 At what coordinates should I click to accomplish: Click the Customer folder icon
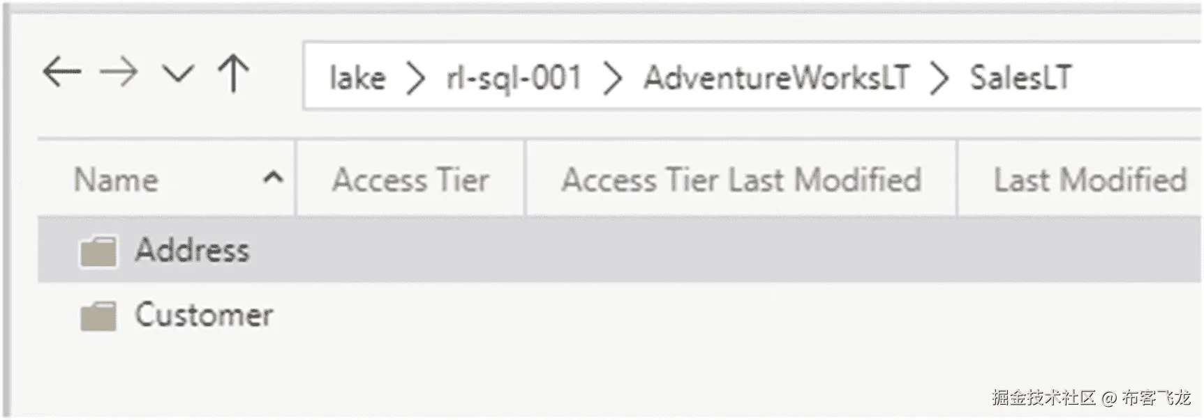[99, 316]
